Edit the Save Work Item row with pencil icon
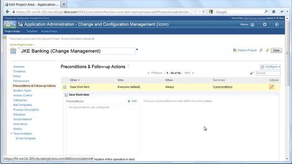Screen dimensions: 292x164 pyautogui.click(x=271, y=87)
